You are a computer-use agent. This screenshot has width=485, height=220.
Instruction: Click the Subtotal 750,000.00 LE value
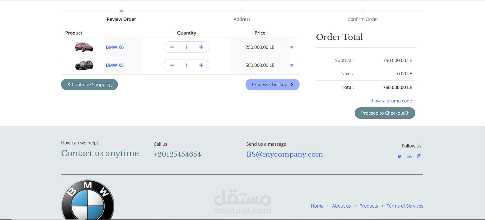point(397,60)
